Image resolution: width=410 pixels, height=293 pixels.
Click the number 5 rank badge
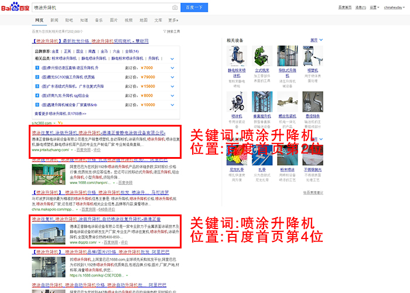coord(37,105)
